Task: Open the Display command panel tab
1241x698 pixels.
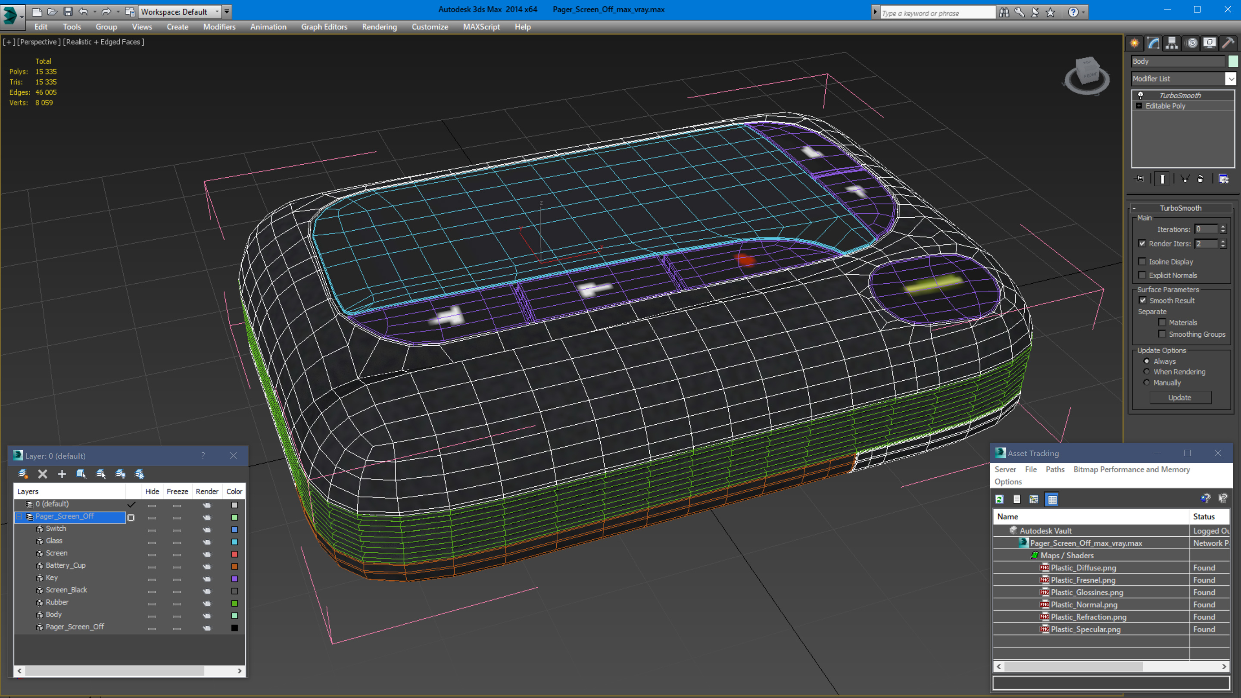Action: click(1210, 44)
